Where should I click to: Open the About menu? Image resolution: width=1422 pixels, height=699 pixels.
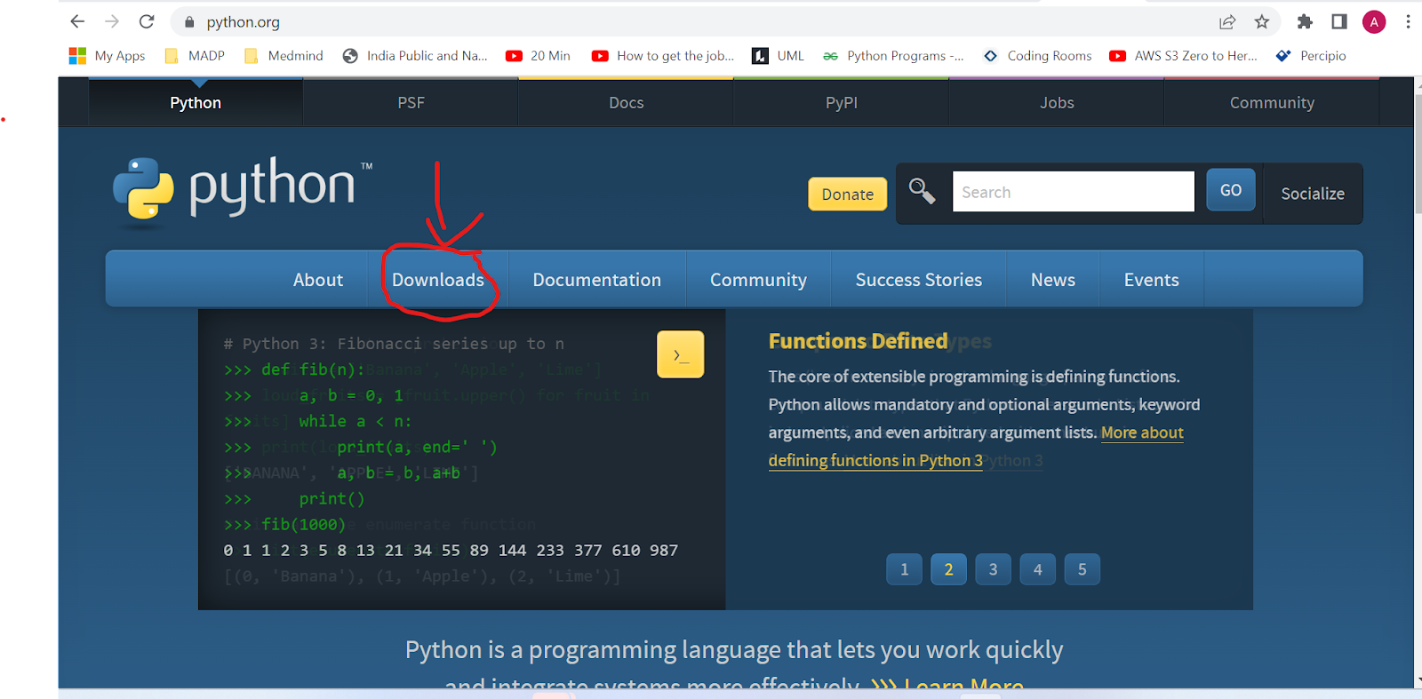pyautogui.click(x=318, y=279)
